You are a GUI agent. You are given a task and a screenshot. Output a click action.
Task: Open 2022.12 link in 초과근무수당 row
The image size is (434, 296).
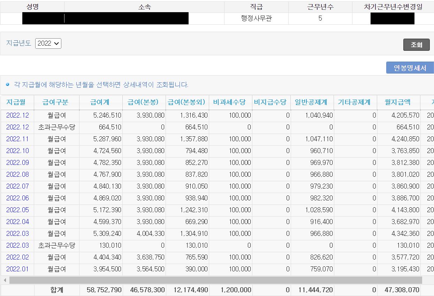coord(17,127)
